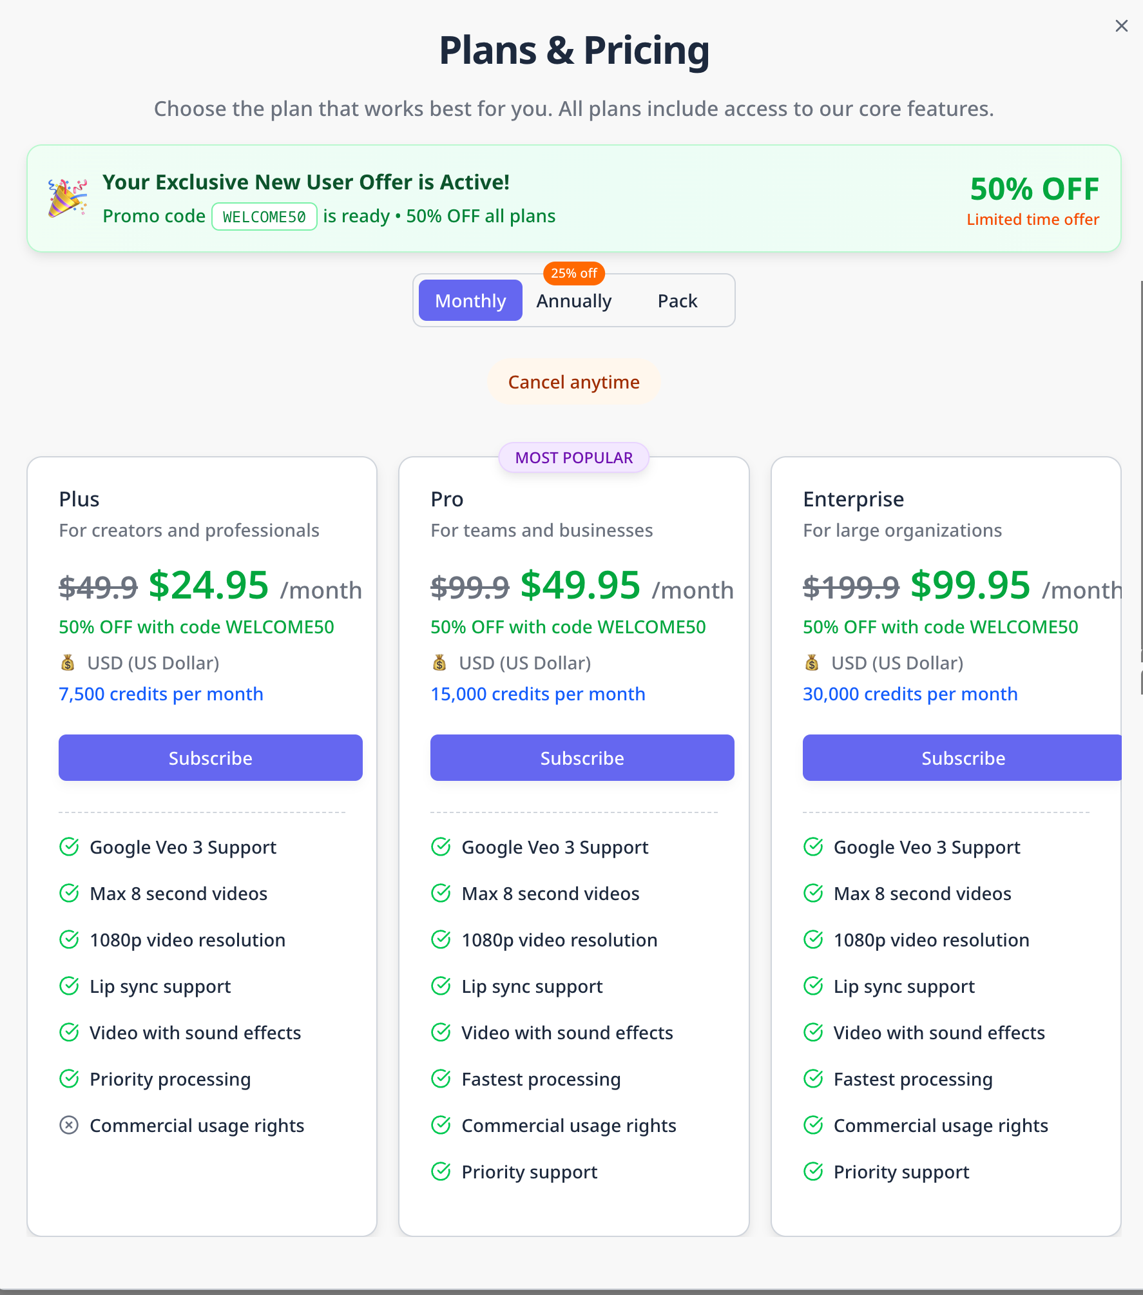Click the MOST POPULAR badge on Pro

tap(574, 457)
